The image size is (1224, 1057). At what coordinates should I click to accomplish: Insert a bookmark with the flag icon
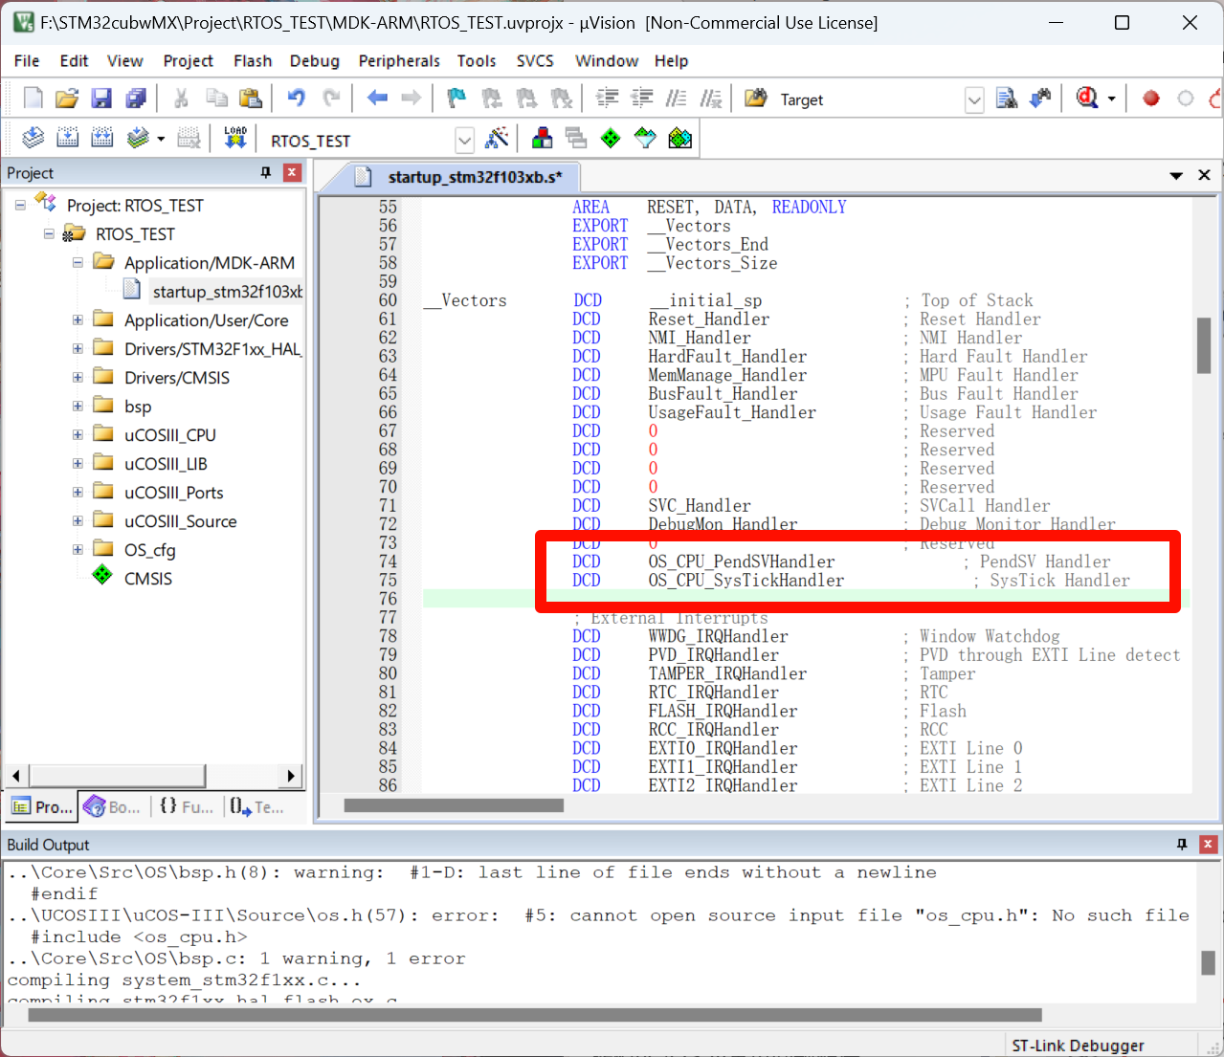tap(456, 99)
